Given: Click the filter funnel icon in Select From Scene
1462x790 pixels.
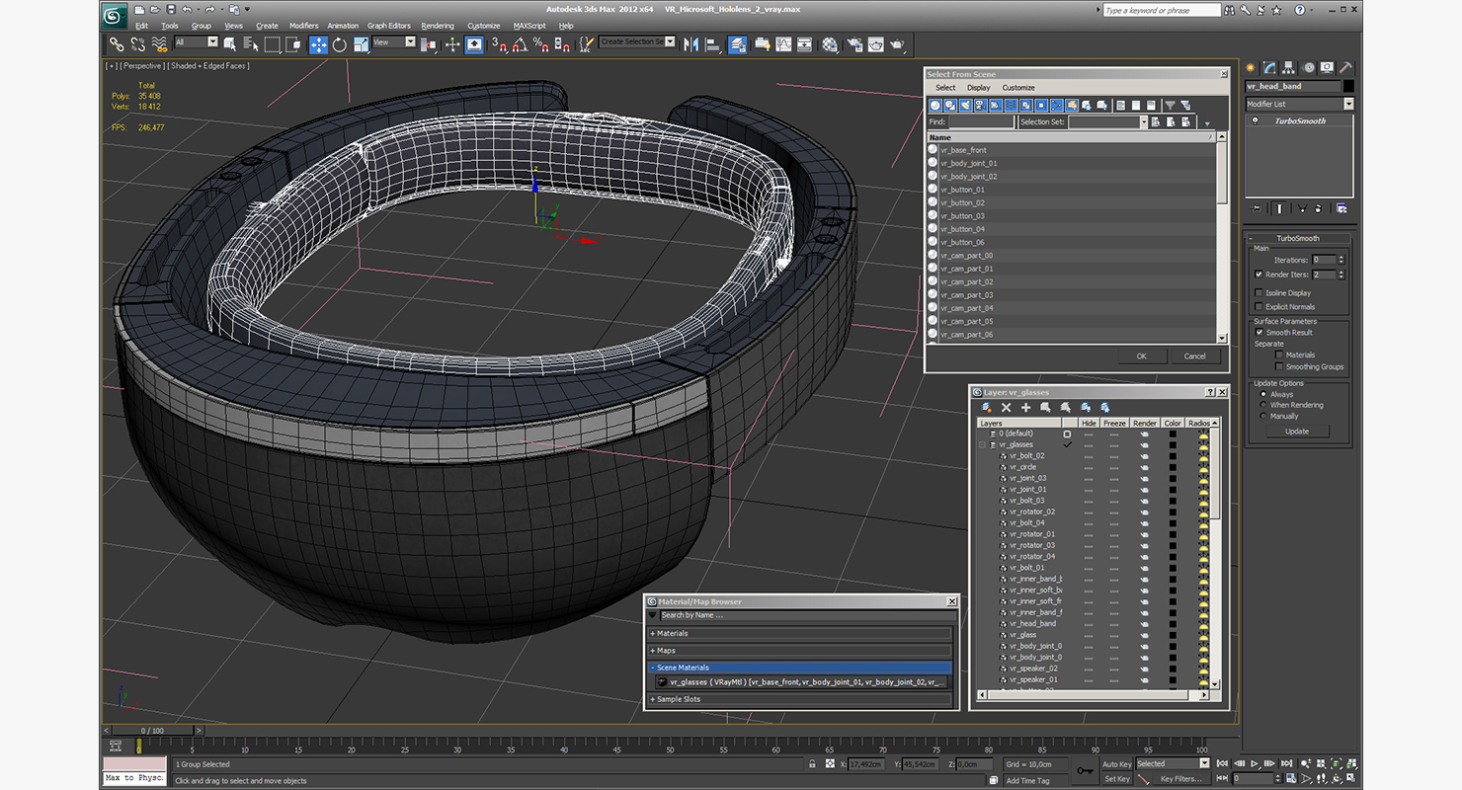Looking at the screenshot, I should pos(1170,105).
